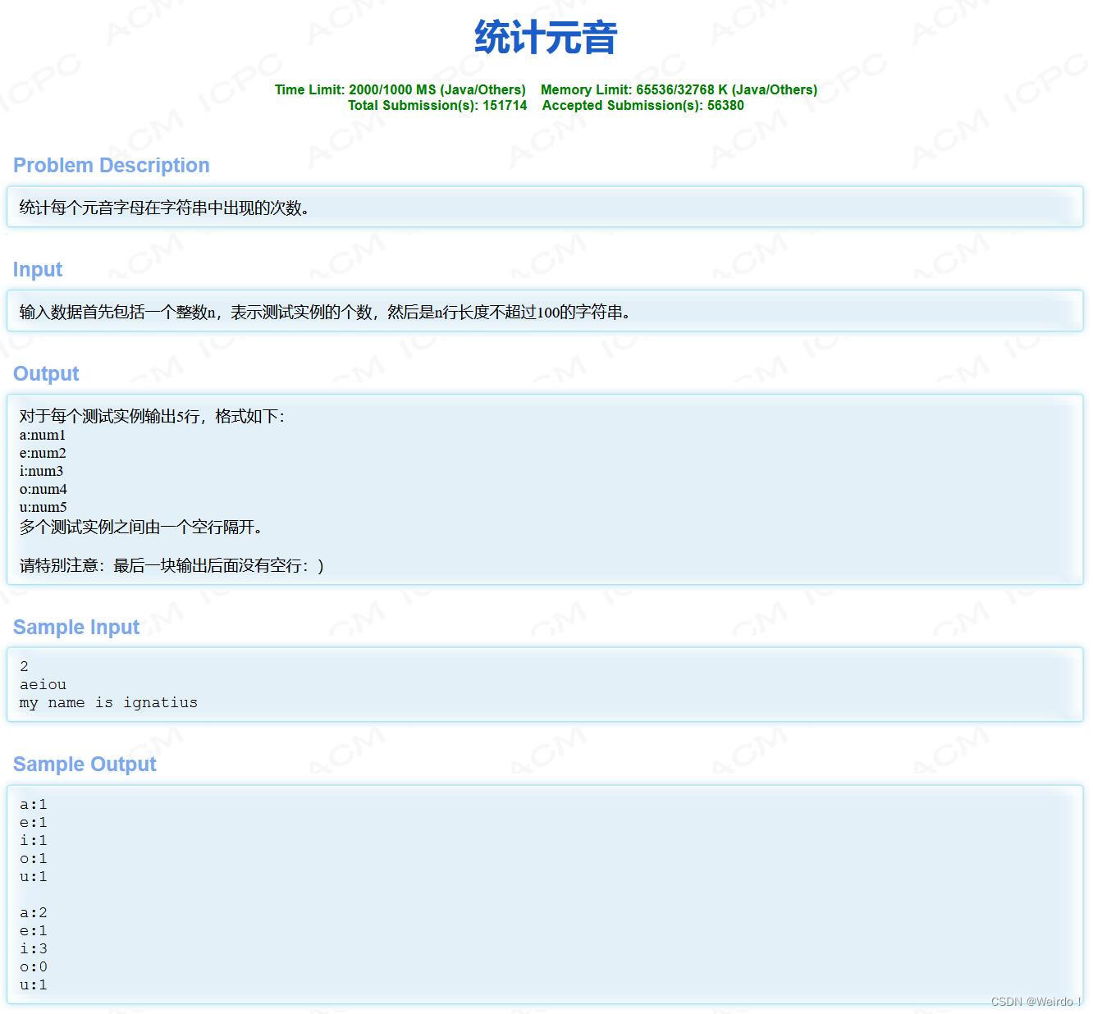This screenshot has height=1014, width=1093.
Task: Click the Time Limit statistic text
Action: (400, 89)
